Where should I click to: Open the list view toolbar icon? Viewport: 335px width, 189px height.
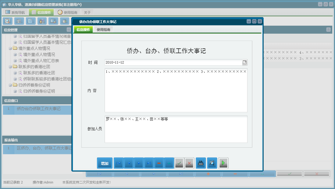[x=19, y=21]
